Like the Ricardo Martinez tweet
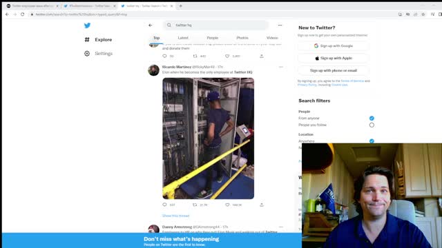Screen dimensions: 442x248 click(227, 205)
